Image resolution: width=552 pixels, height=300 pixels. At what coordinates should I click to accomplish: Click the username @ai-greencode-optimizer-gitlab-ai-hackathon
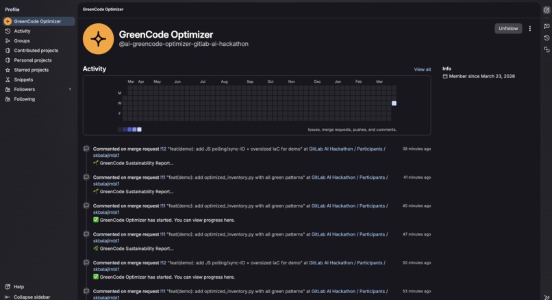point(184,44)
